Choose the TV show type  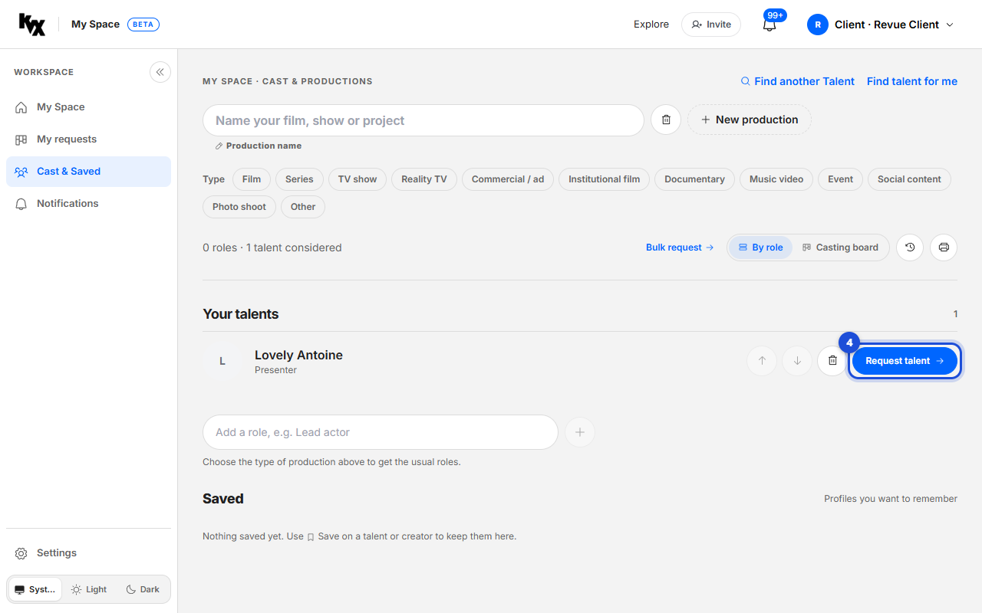point(358,179)
